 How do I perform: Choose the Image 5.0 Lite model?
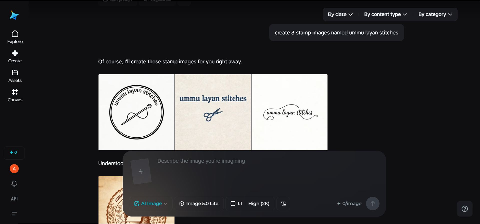point(199,204)
